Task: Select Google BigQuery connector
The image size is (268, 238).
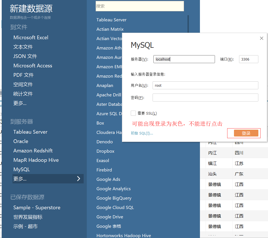Action: coord(114,198)
